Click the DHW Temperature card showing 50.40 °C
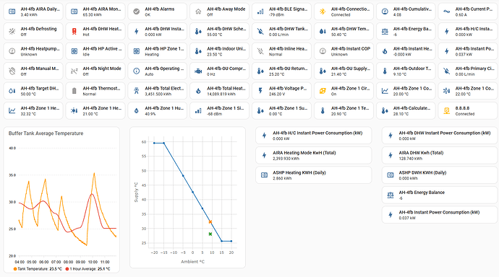The height and width of the screenshot is (277, 499). point(344,31)
